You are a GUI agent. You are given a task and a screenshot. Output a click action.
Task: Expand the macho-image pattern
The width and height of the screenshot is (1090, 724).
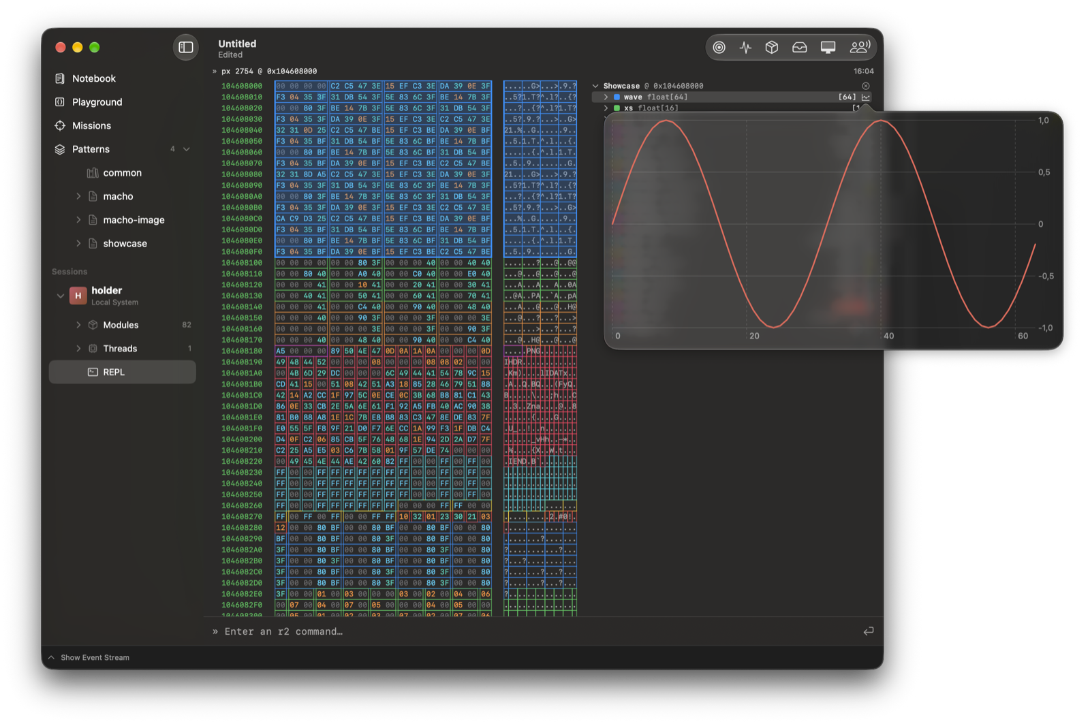(x=78, y=220)
